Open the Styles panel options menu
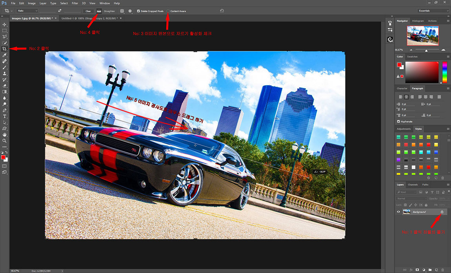The image size is (451, 273). point(448,129)
